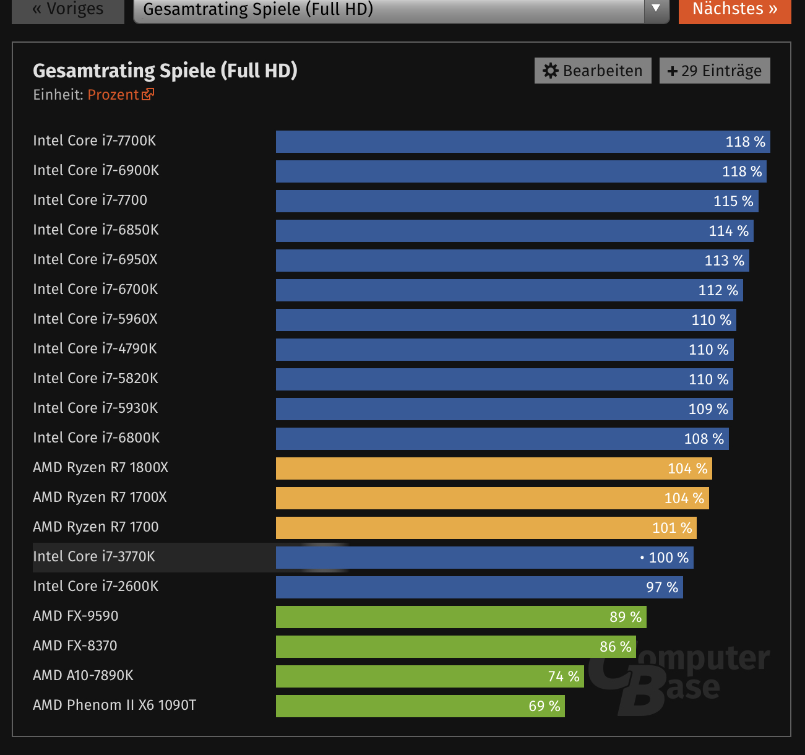Click the green 69 % Phenom II bar
Image resolution: width=805 pixels, height=755 pixels.
point(420,706)
